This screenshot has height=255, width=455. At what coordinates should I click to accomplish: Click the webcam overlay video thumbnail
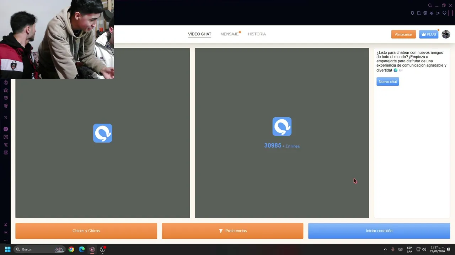coord(57,39)
